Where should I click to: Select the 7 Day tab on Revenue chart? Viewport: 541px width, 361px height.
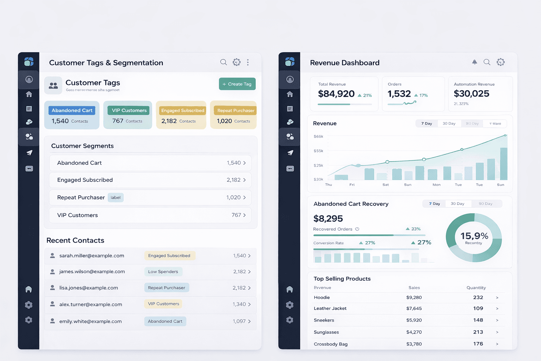426,123
